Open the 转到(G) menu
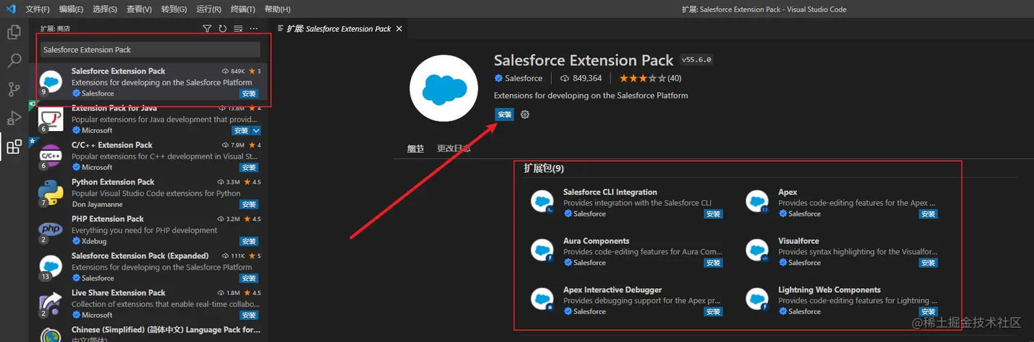 click(174, 9)
